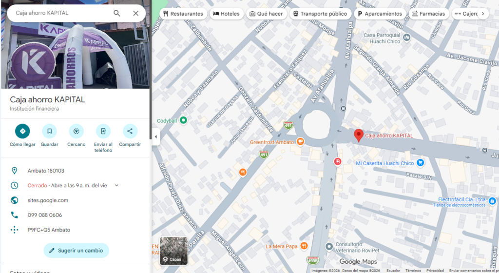Expand the opening hours chevron
The image size is (499, 273).
point(116,185)
